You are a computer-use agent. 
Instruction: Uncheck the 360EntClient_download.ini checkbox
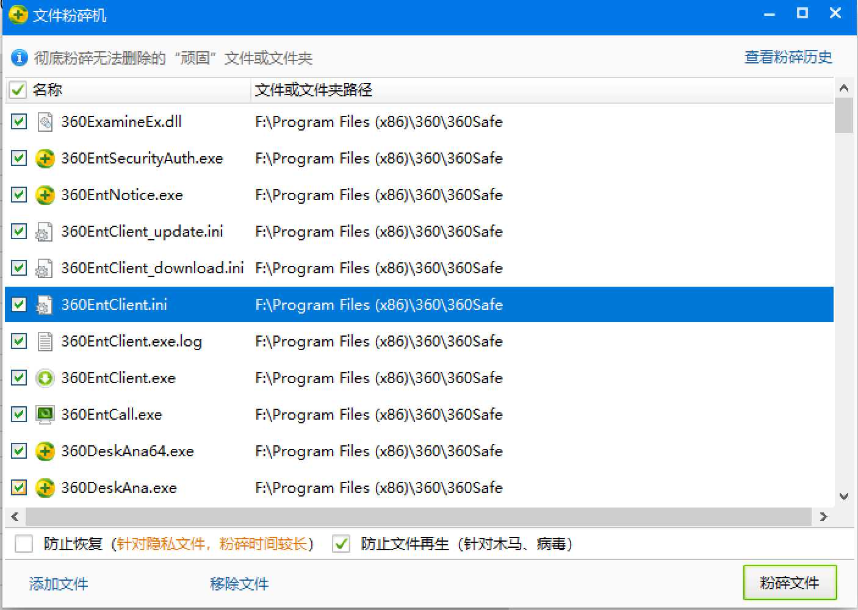pos(19,268)
